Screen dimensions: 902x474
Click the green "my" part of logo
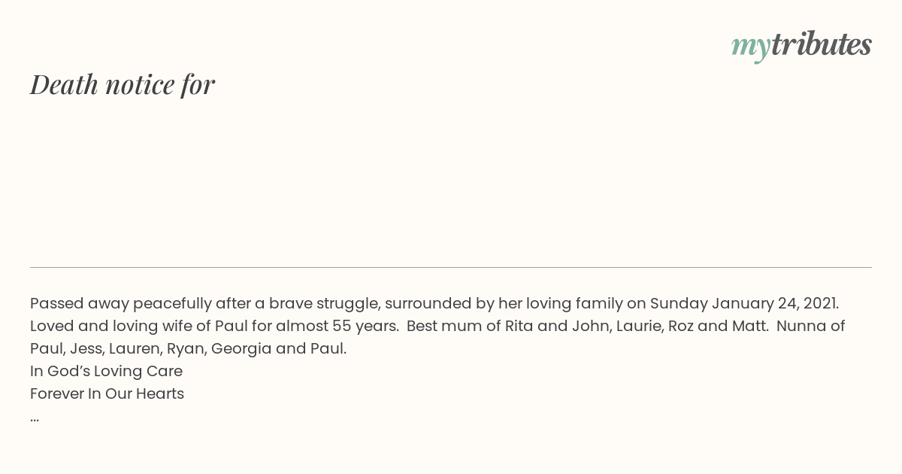click(751, 48)
